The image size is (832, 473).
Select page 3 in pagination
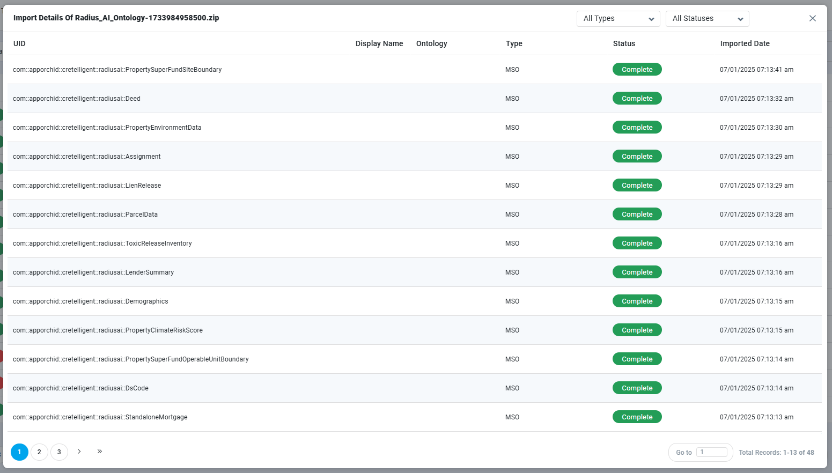coord(59,452)
